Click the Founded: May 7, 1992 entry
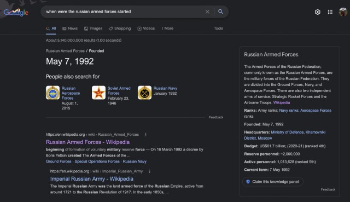The height and width of the screenshot is (202, 350). click(x=264, y=124)
